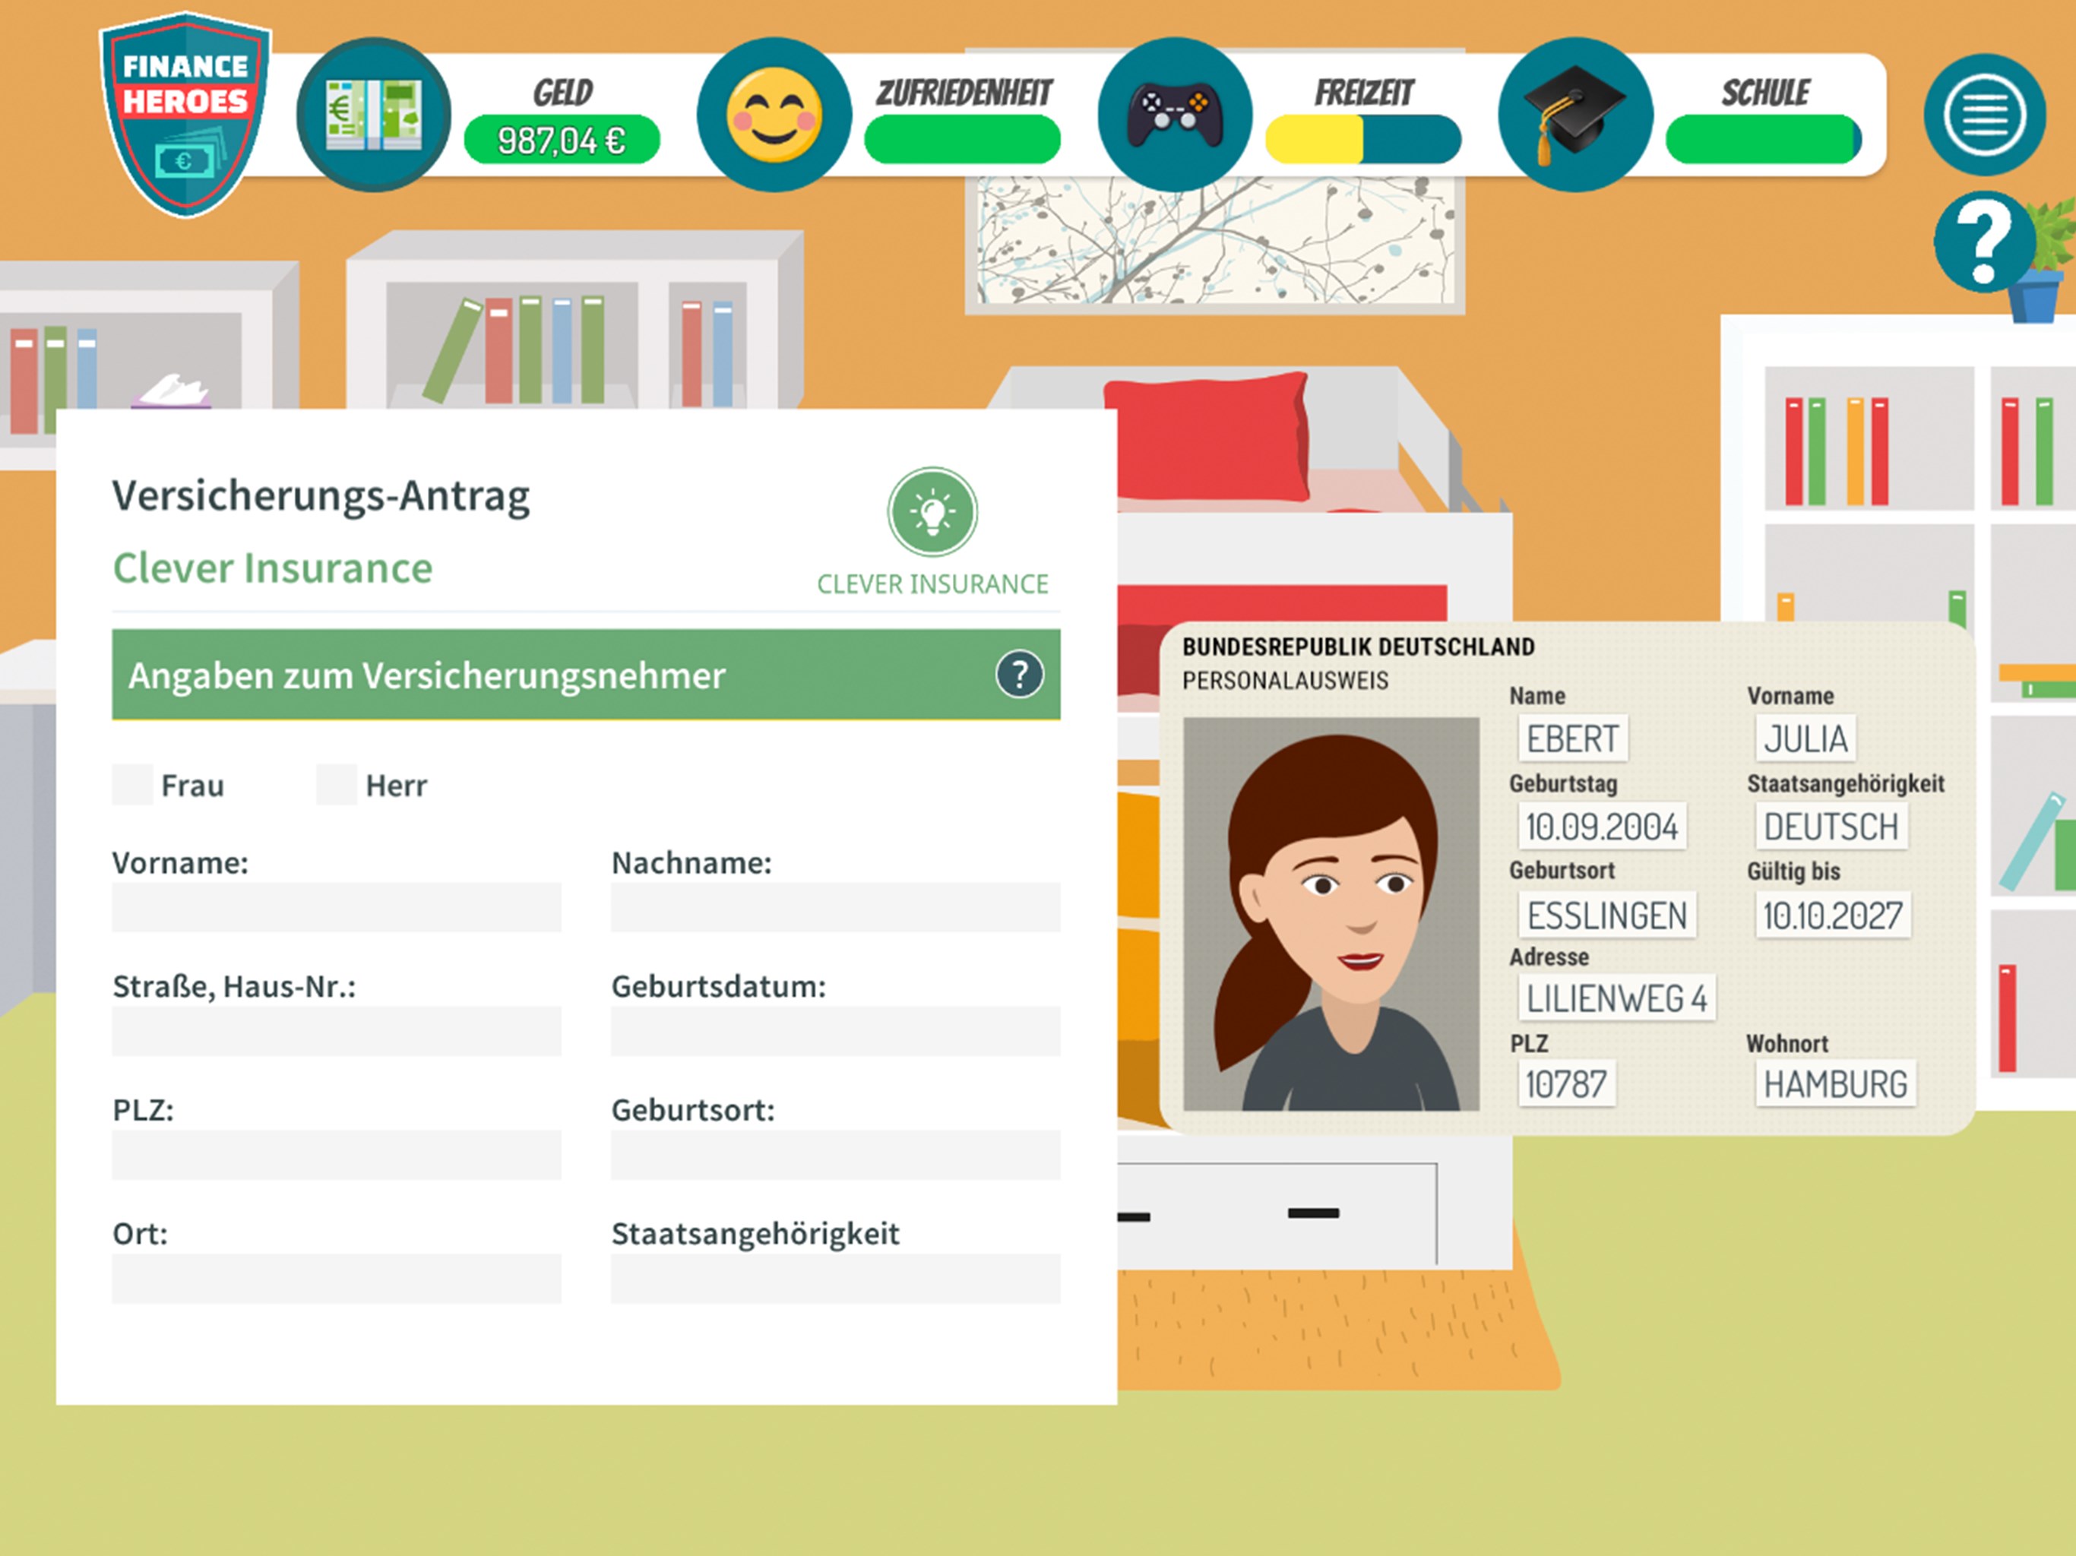Click the smiley Zufriedenheit icon

click(774, 115)
